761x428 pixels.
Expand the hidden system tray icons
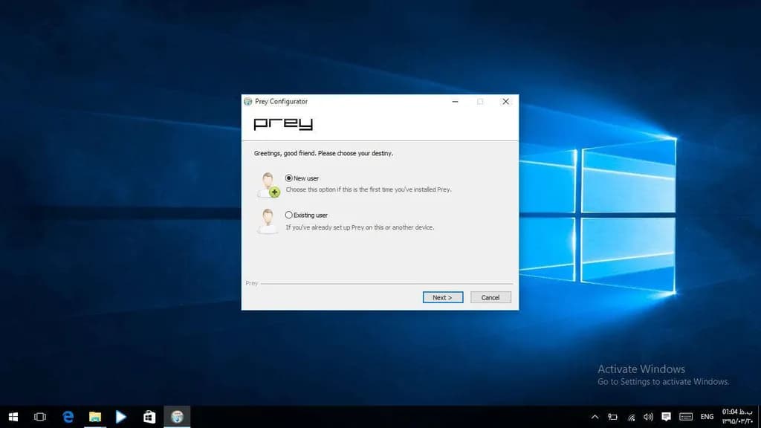[595, 417]
